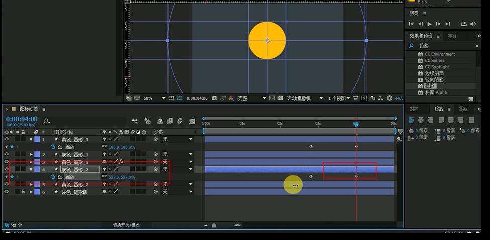Viewport: 491px width, 240px height.
Task: Click the timeline search magnifier icon
Action: [x=47, y=121]
